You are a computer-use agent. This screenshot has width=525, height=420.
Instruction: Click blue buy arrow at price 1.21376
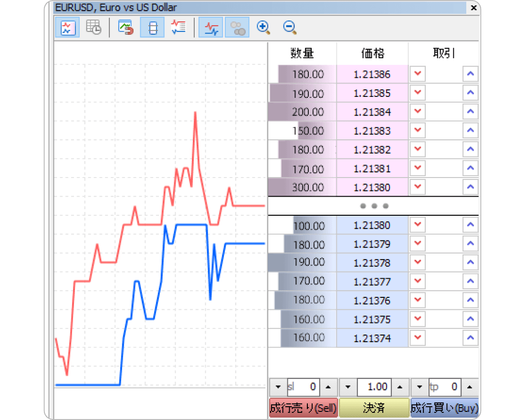[x=471, y=300]
